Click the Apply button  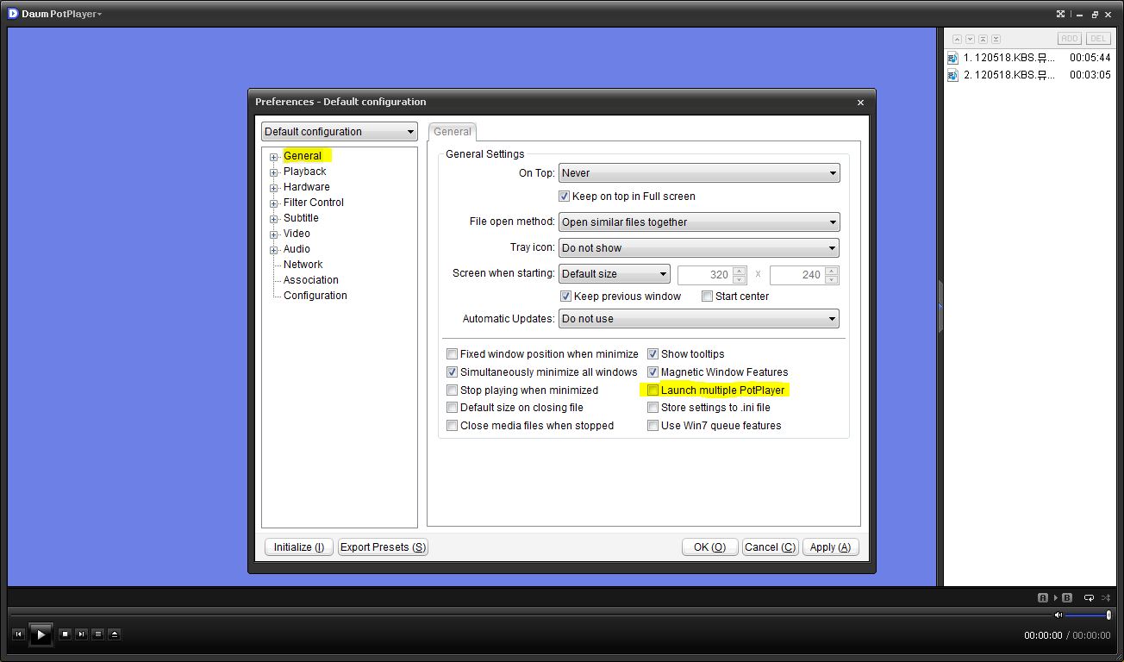point(830,547)
